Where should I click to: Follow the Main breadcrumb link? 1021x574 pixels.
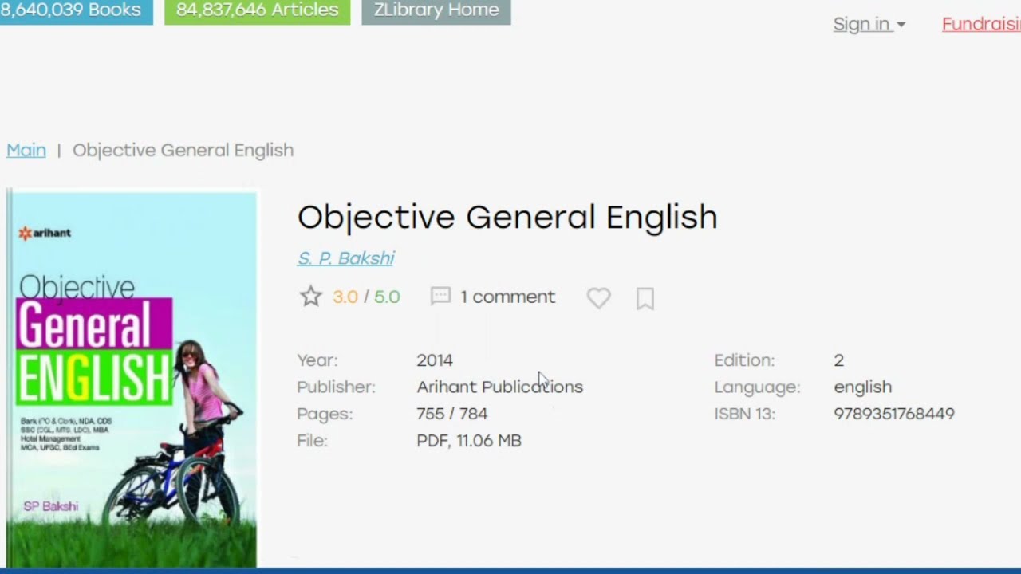click(26, 150)
